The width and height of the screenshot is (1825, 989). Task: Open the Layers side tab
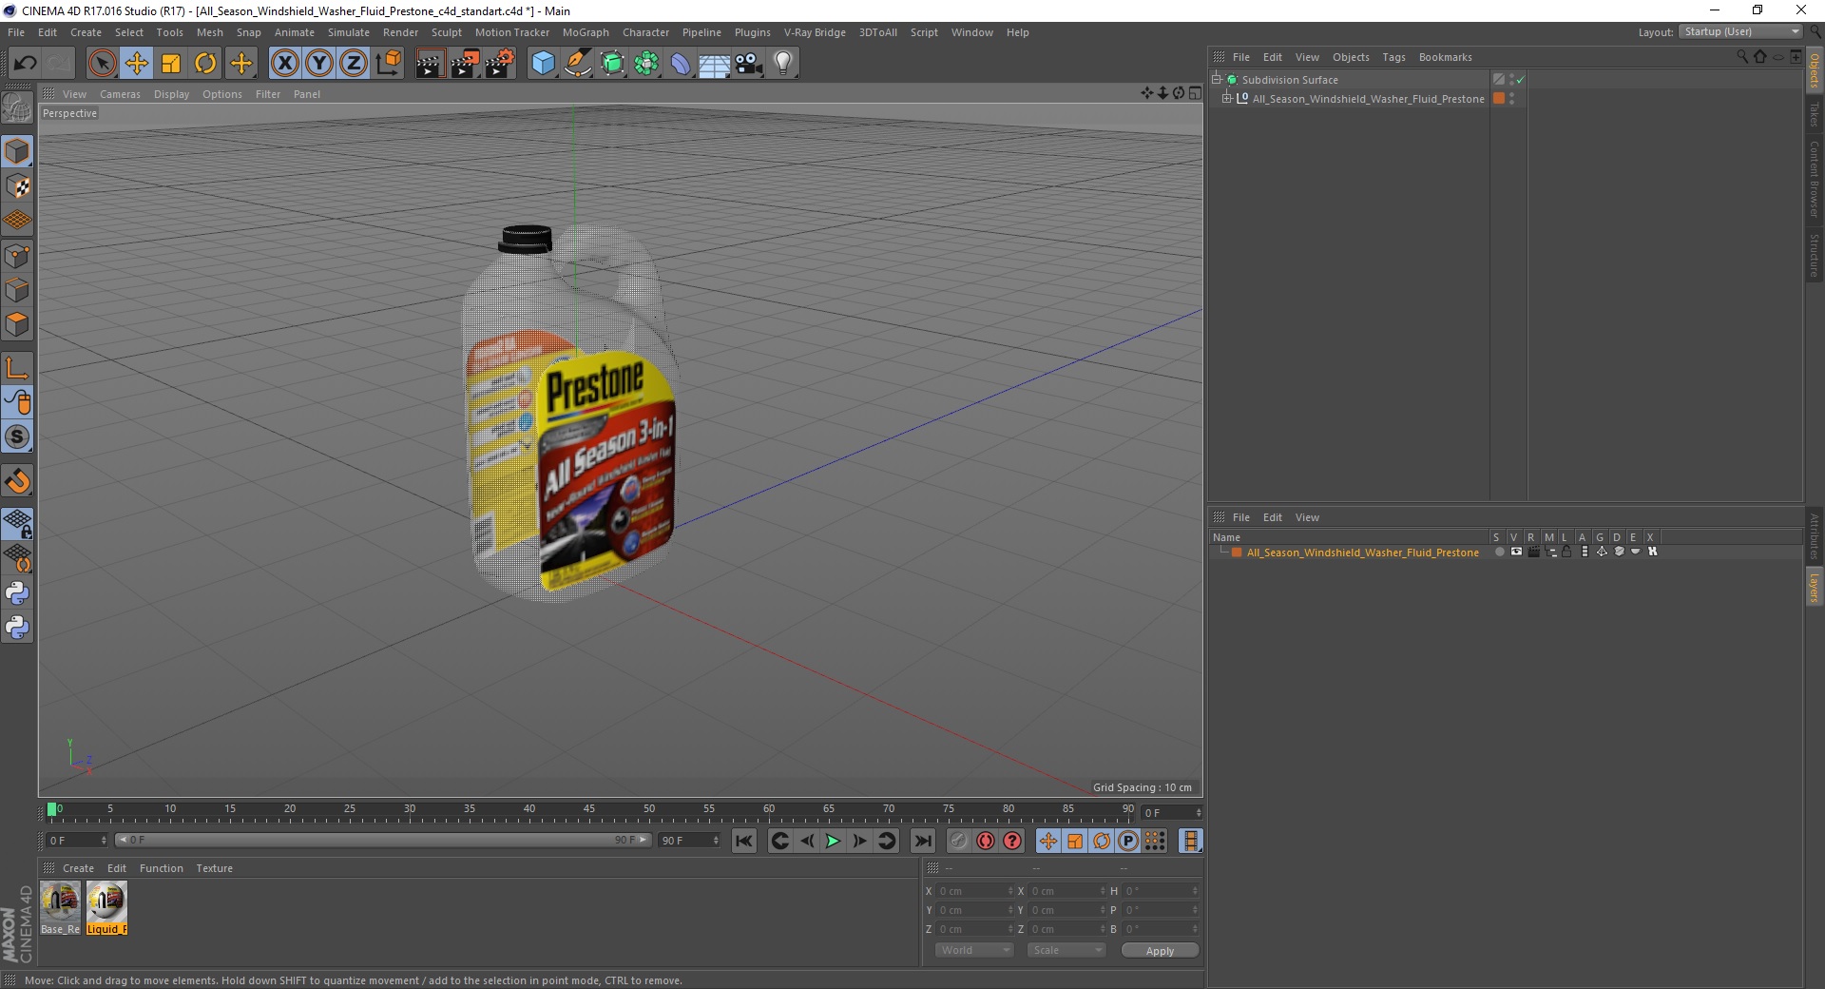click(x=1815, y=588)
